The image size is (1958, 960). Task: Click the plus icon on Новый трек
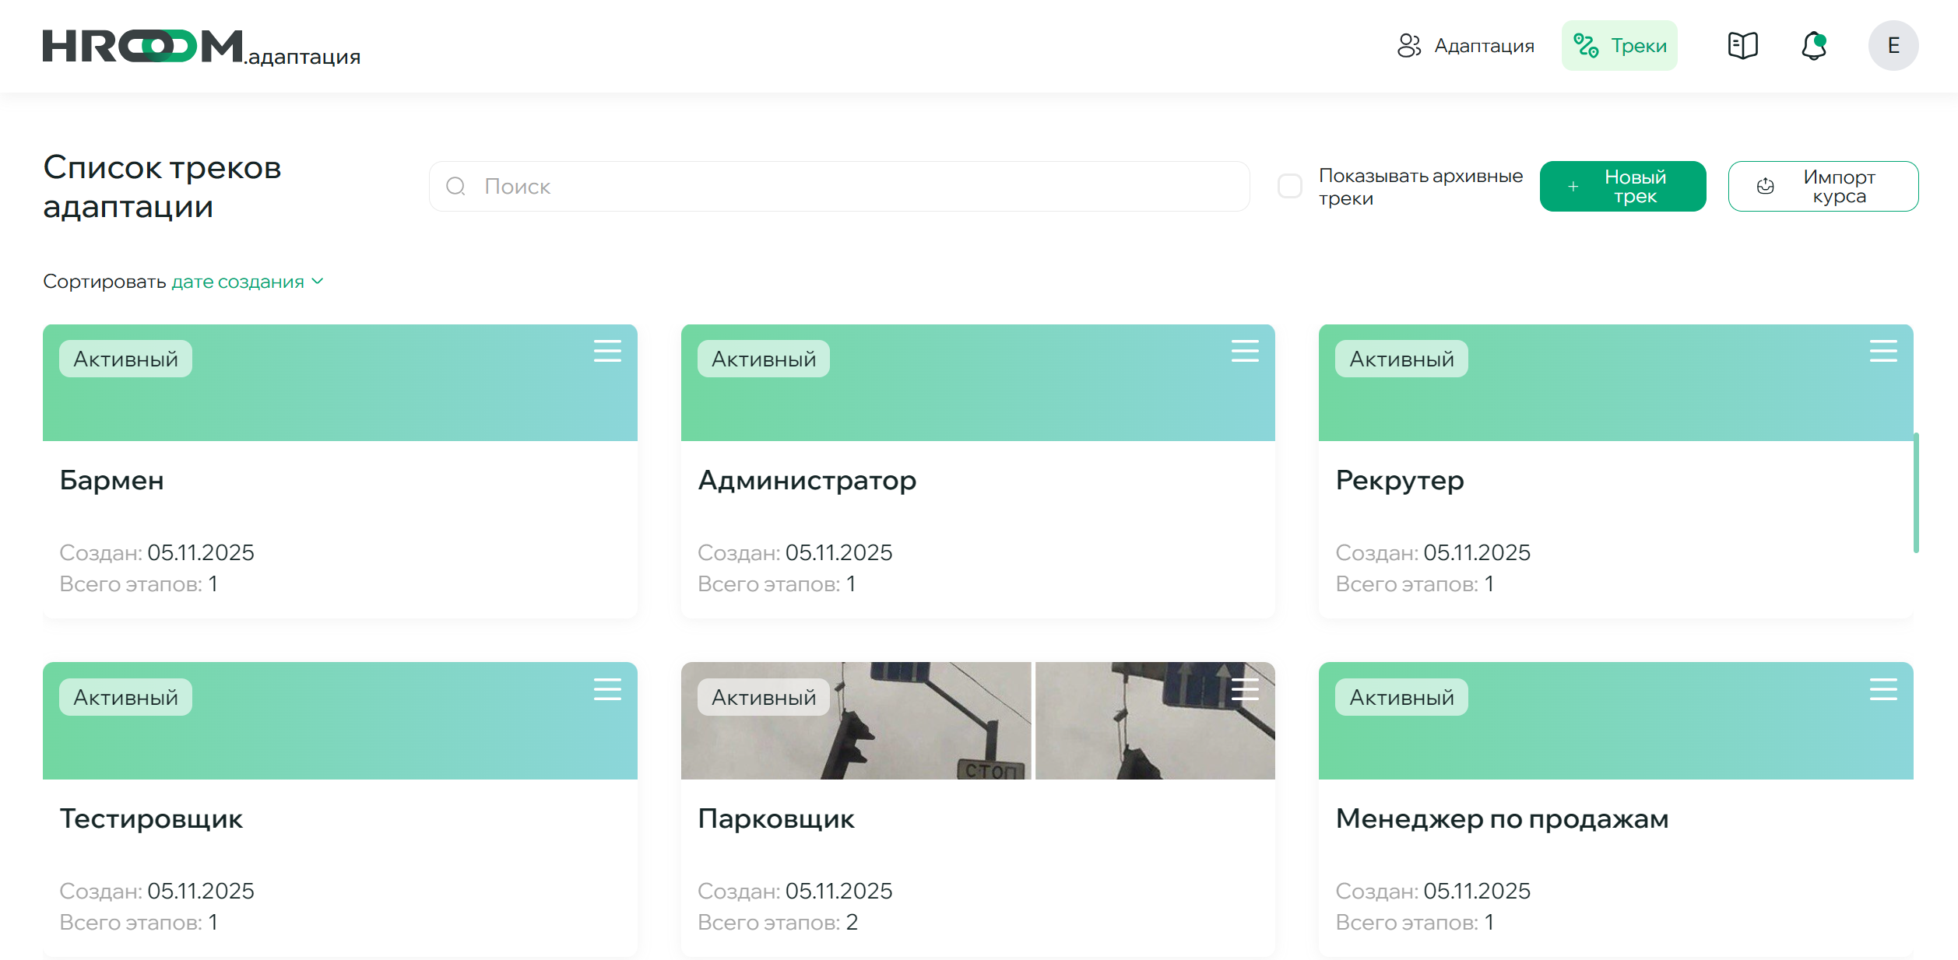1574,186
